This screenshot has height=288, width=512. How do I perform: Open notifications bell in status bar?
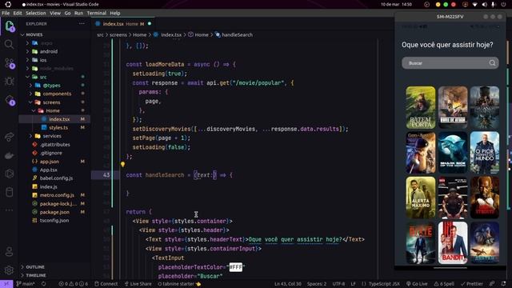click(x=503, y=284)
